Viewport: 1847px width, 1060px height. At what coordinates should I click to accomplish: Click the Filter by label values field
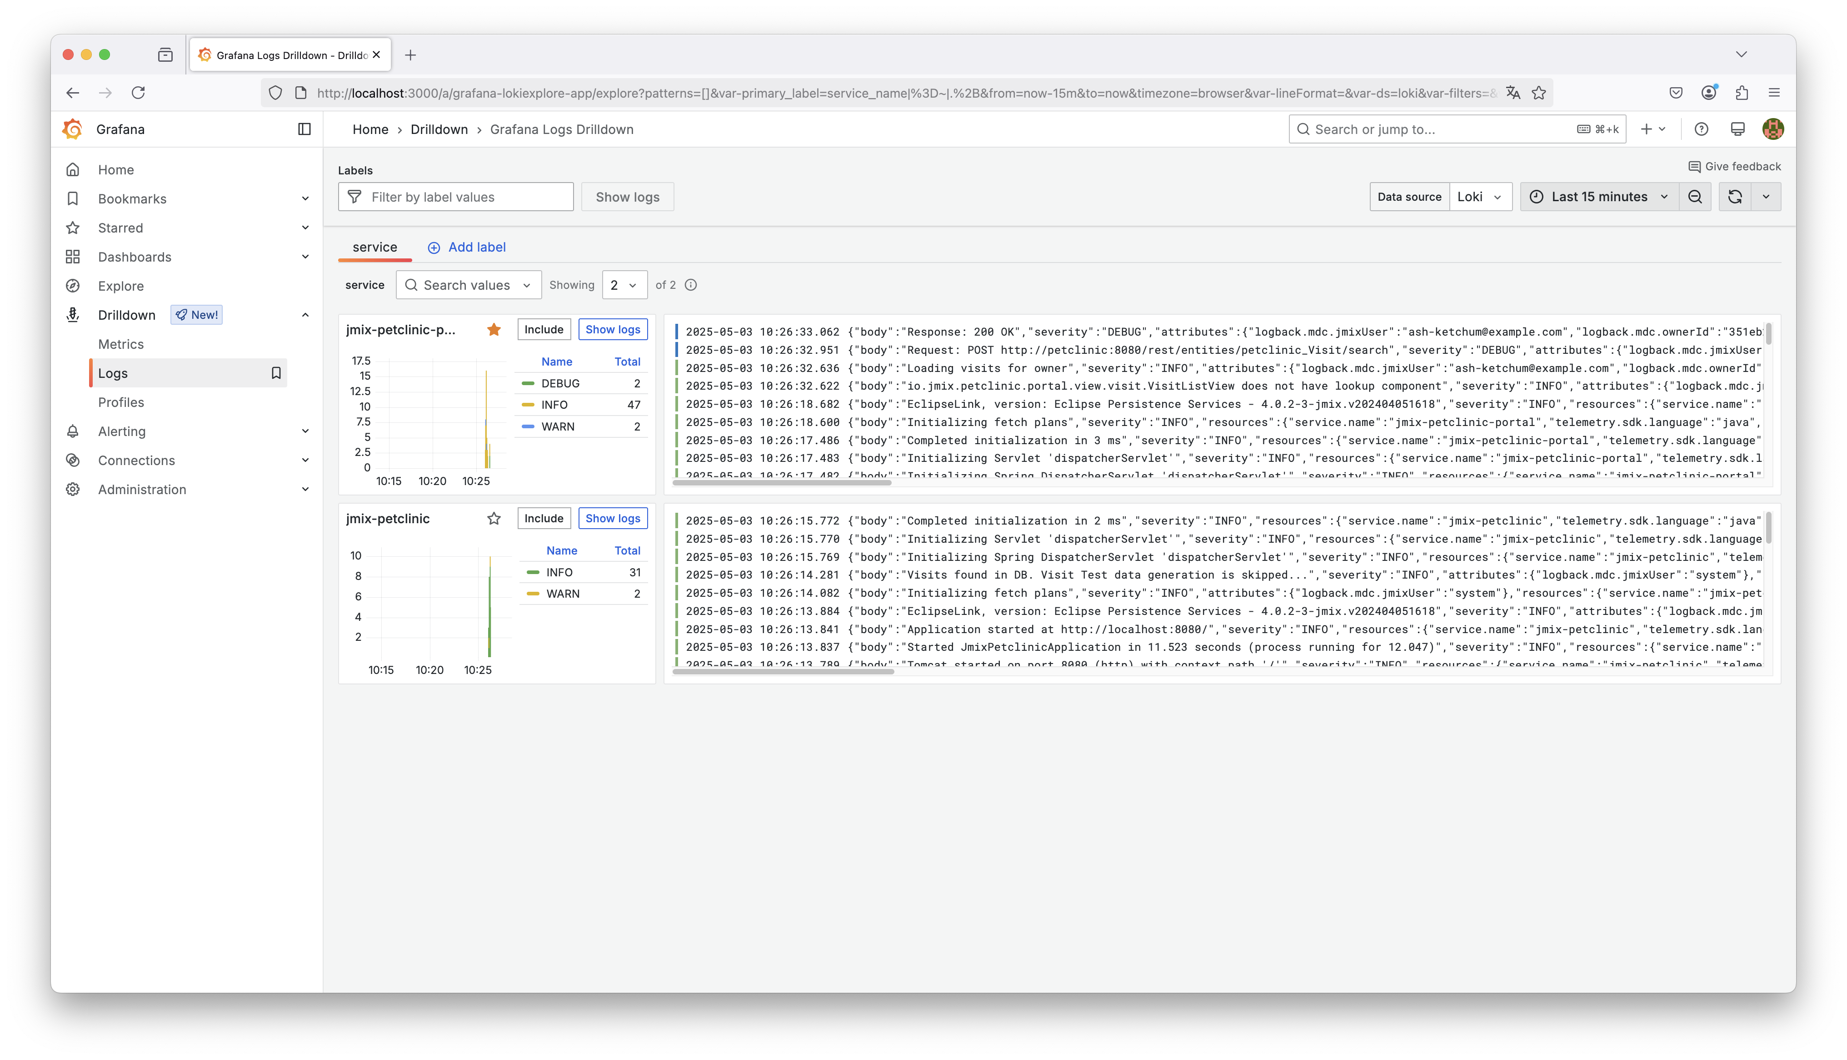coord(456,197)
